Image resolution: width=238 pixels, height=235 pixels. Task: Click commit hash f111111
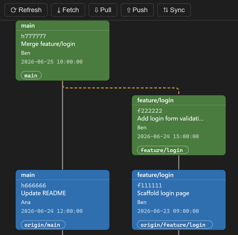[150, 186]
